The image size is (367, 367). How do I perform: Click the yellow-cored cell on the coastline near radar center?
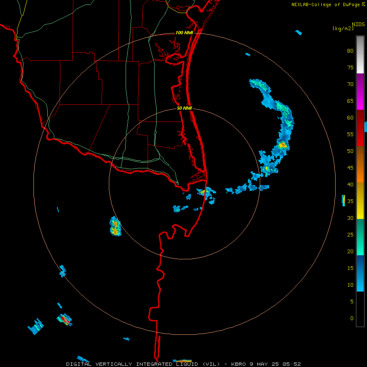coord(203,192)
